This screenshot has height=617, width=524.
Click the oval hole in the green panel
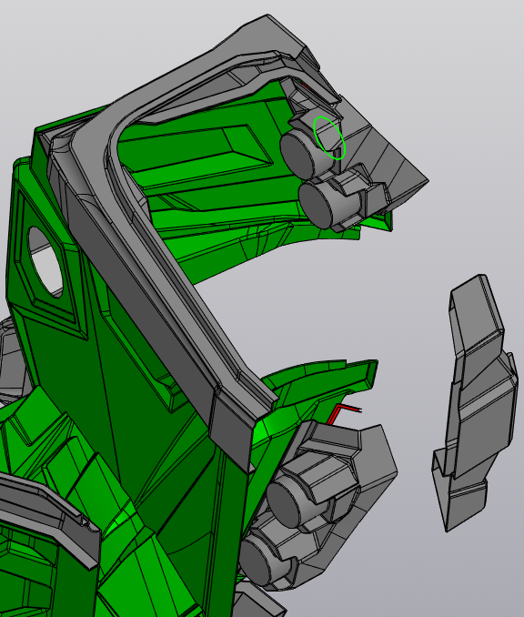coord(45,261)
